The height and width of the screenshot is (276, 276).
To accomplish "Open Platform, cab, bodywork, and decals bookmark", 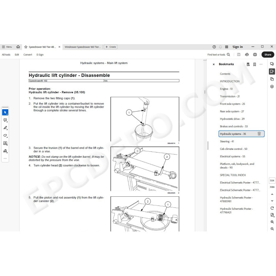I will (237, 166).
